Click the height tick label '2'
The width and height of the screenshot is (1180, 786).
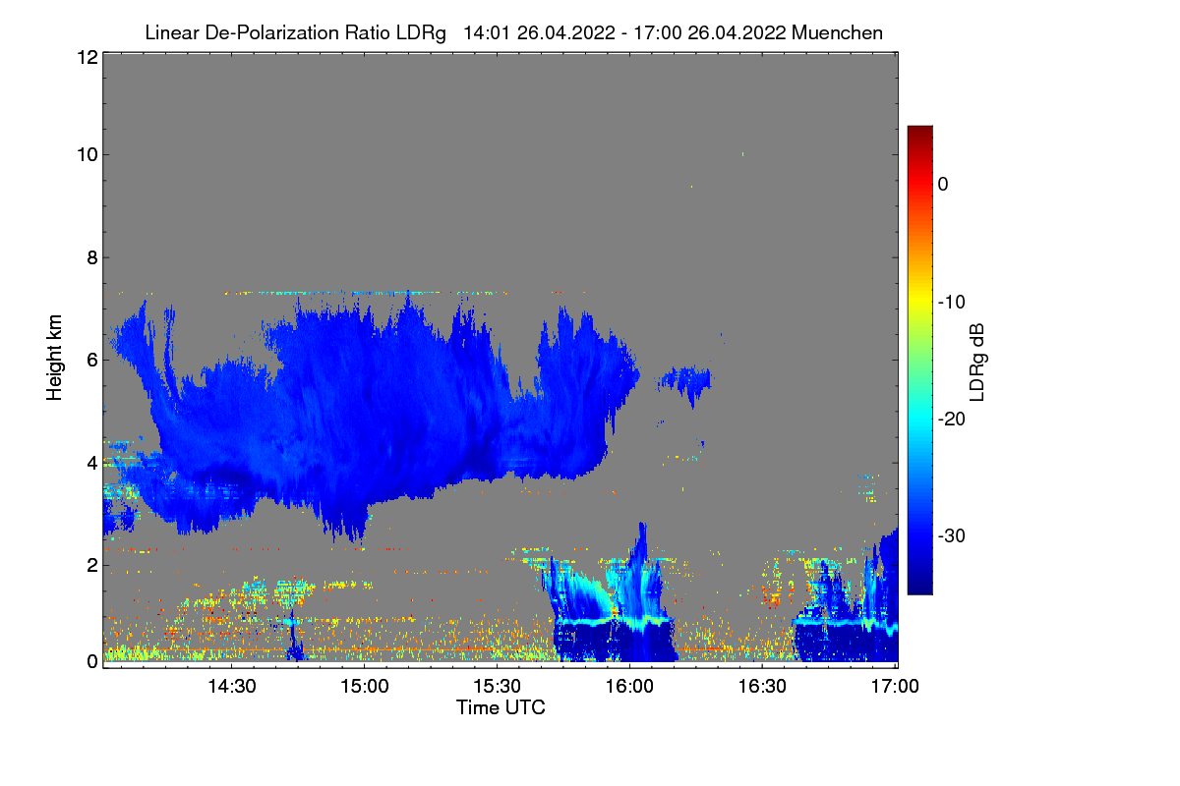pyautogui.click(x=91, y=564)
